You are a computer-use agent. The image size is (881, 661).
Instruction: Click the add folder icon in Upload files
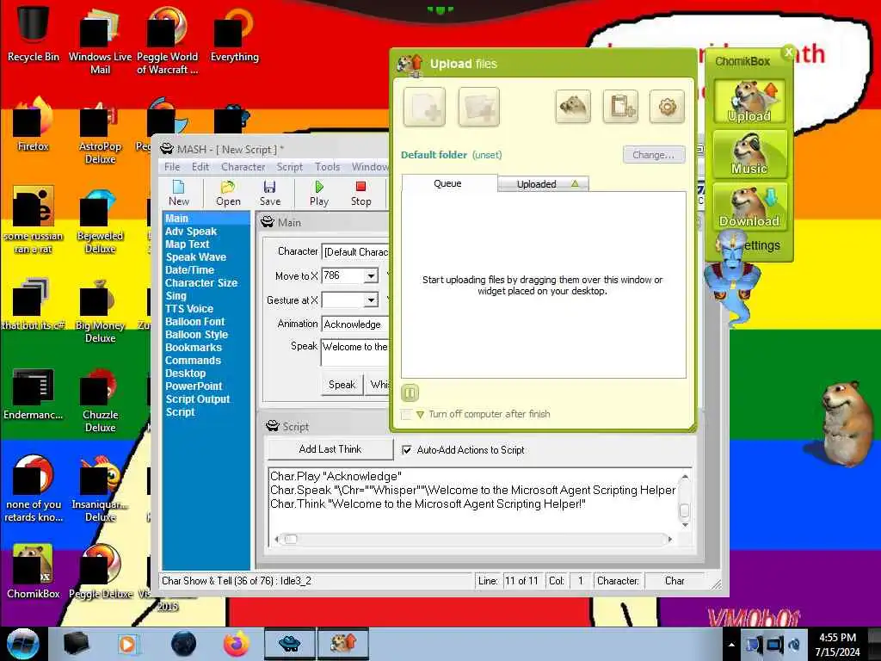point(478,107)
